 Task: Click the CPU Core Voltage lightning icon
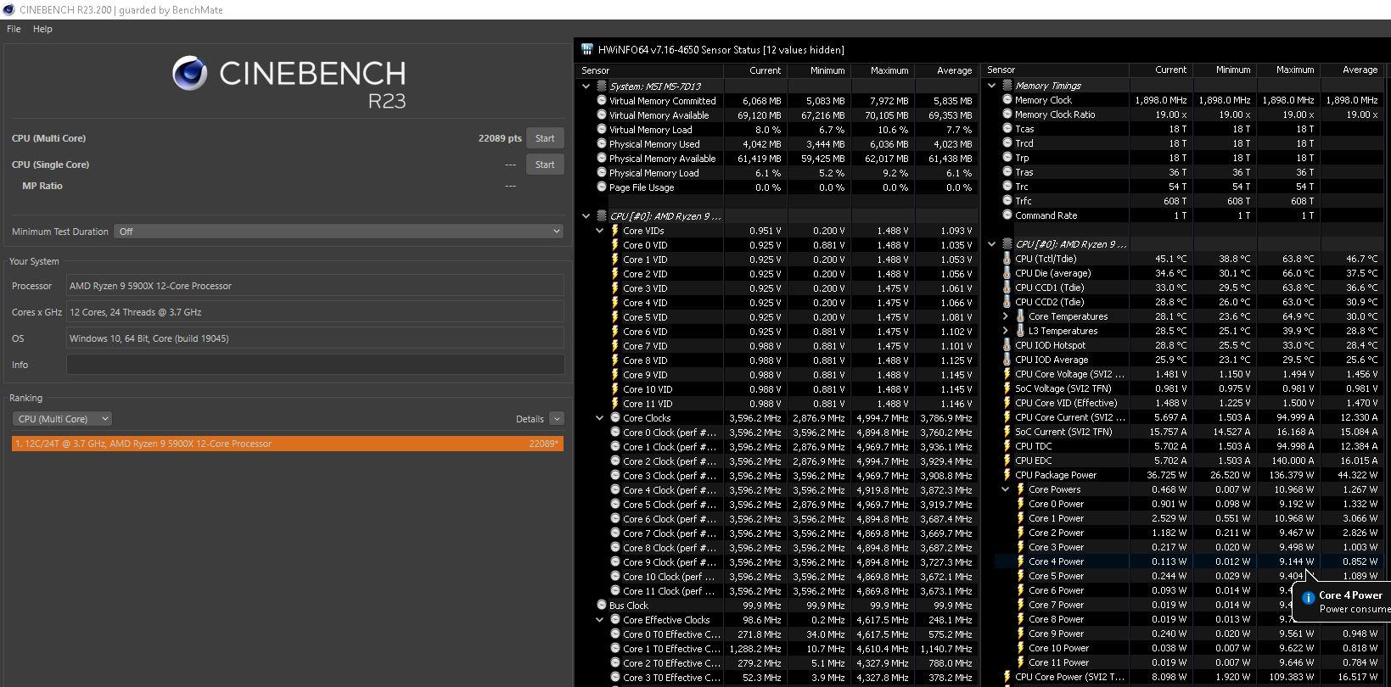1007,374
